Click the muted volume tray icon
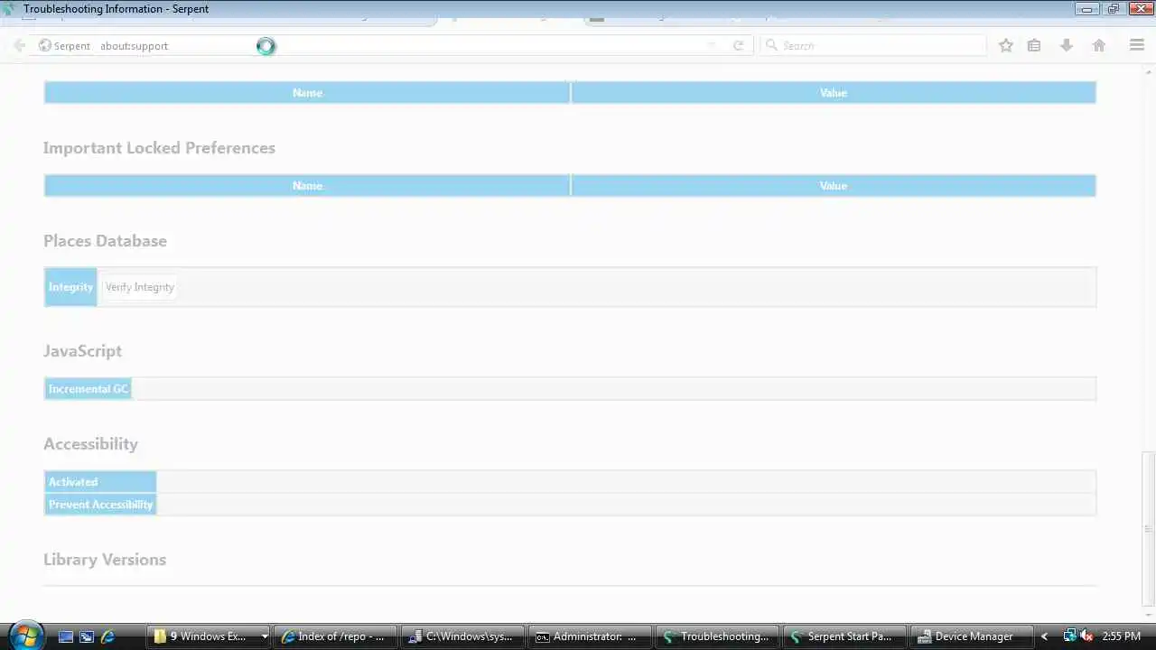The image size is (1156, 650). [1086, 636]
